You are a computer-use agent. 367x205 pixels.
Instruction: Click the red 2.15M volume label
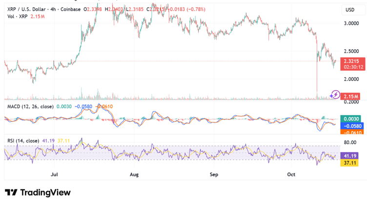[x=351, y=96]
